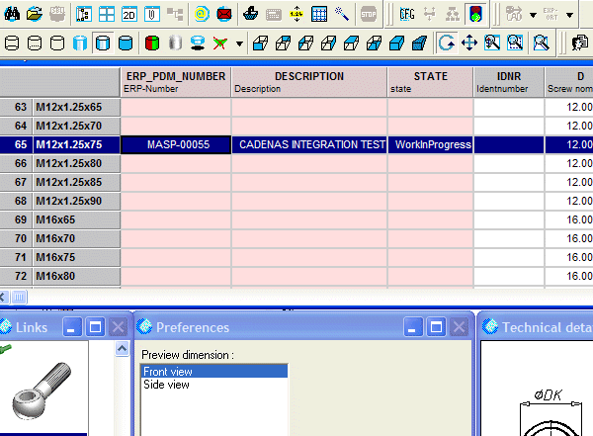Click zoom magnifier with vertical arrows icon
The width and height of the screenshot is (593, 436).
(492, 43)
